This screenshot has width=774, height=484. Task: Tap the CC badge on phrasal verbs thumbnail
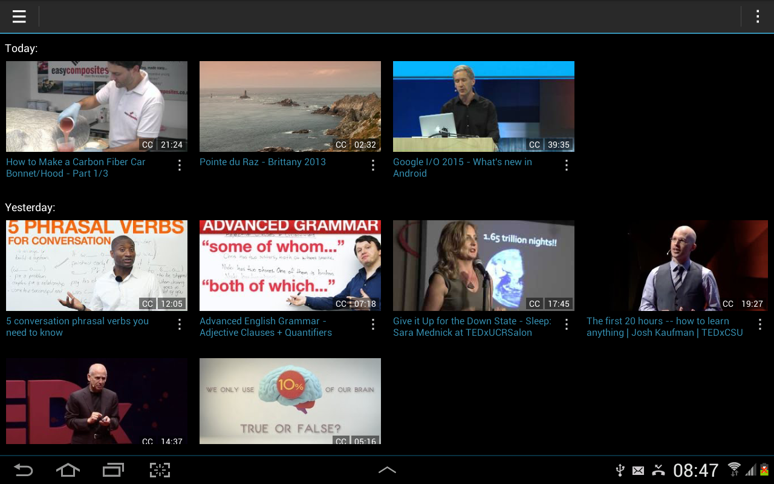pyautogui.click(x=148, y=304)
